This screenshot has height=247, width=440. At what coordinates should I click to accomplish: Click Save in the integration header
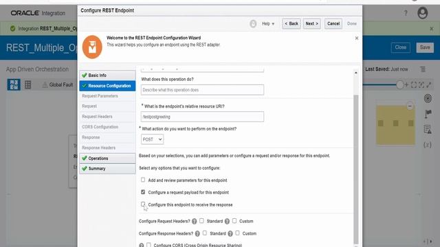click(x=425, y=47)
